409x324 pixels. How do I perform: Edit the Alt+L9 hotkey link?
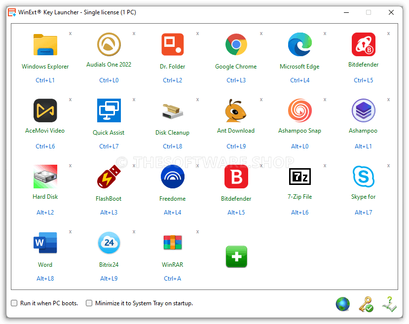(x=109, y=279)
